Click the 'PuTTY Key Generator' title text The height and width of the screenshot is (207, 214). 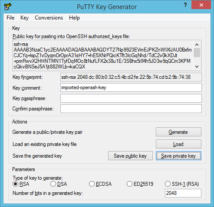point(107,7)
